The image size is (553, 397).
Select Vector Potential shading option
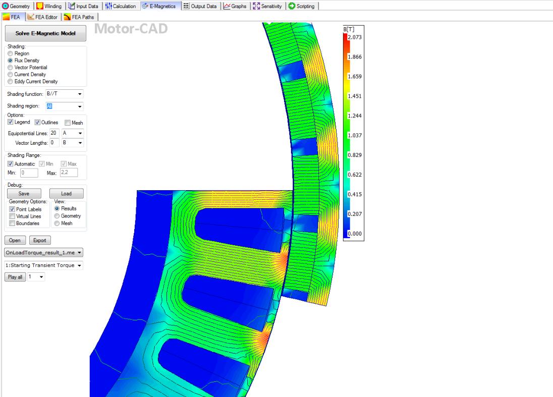[x=10, y=68]
